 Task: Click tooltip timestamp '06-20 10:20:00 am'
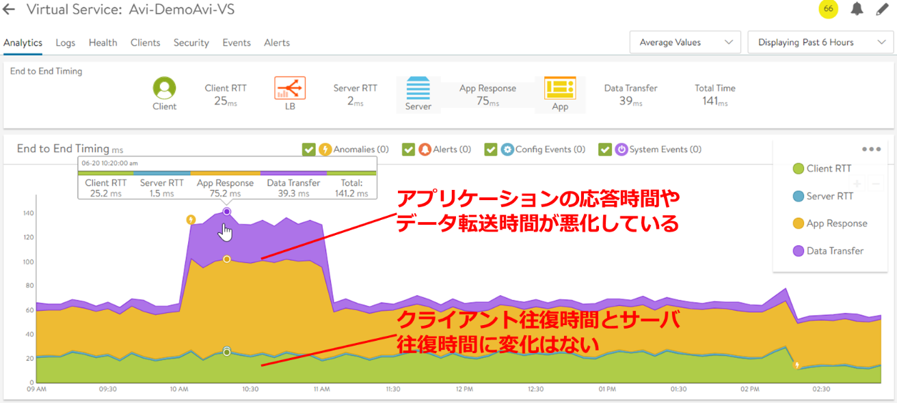tap(110, 163)
